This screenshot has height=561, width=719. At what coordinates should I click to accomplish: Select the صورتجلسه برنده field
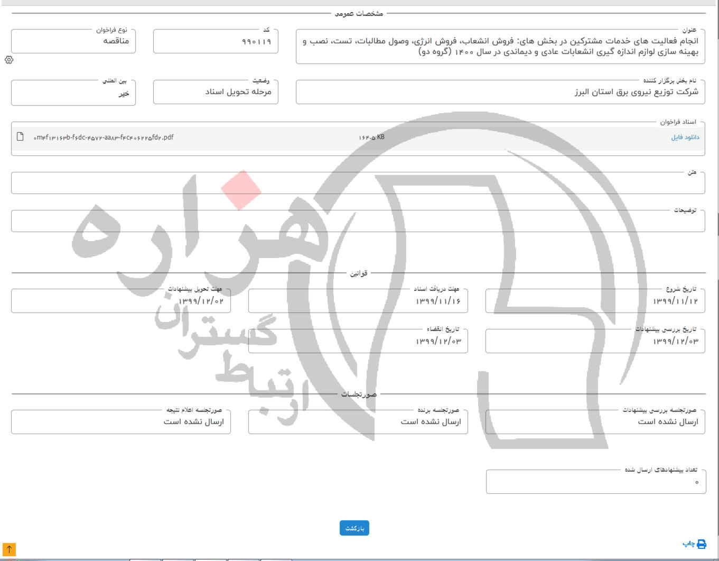[x=358, y=422]
